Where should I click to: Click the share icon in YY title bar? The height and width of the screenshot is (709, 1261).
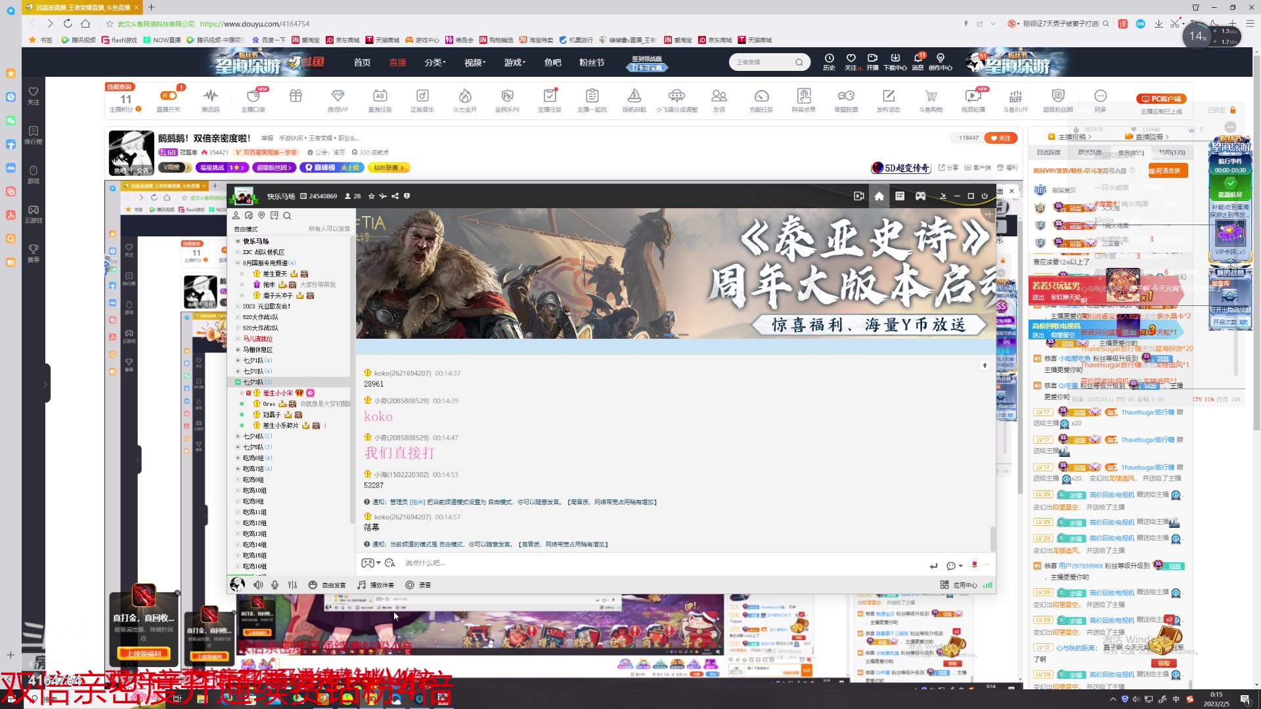coord(395,196)
